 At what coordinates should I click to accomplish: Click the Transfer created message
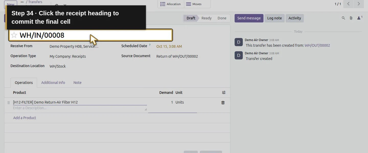[x=259, y=59]
